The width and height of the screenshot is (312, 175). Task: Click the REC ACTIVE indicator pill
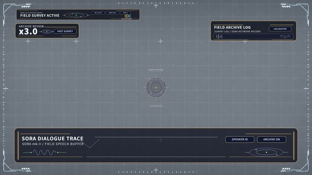[x=98, y=13]
